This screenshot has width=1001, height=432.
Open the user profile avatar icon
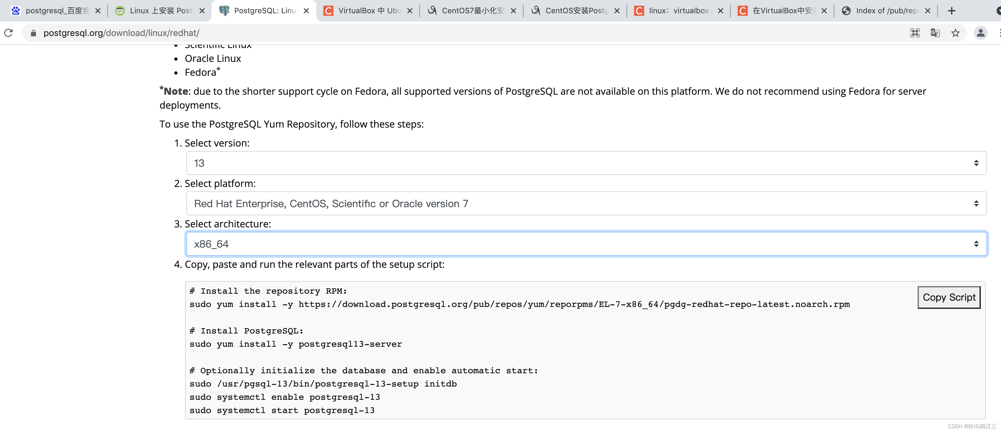point(980,33)
